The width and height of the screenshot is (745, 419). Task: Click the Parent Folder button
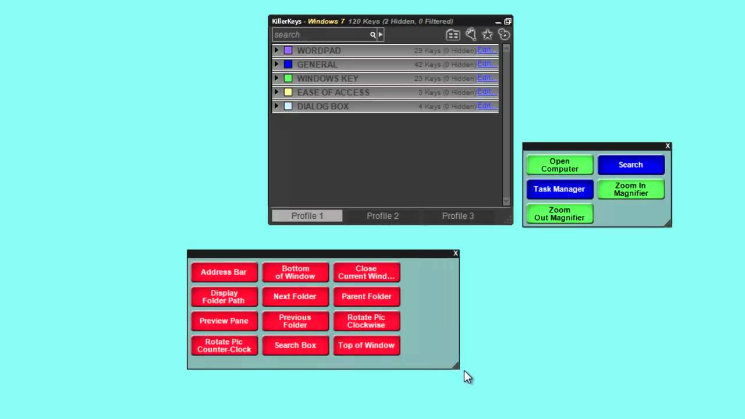coord(367,297)
